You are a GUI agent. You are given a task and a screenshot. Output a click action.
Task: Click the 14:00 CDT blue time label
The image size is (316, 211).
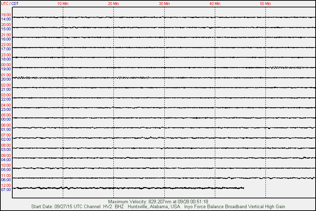click(x=6, y=19)
